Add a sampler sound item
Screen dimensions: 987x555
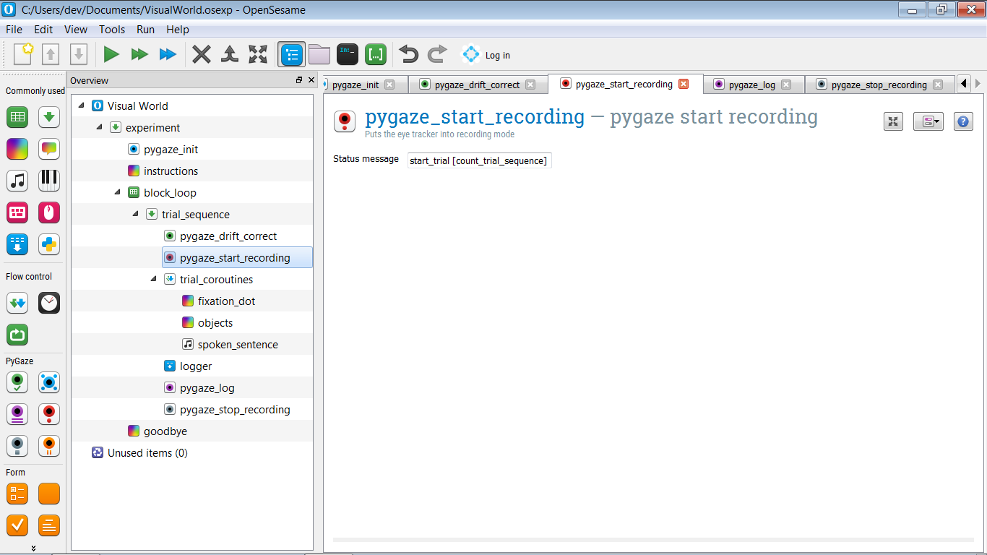[x=17, y=181]
